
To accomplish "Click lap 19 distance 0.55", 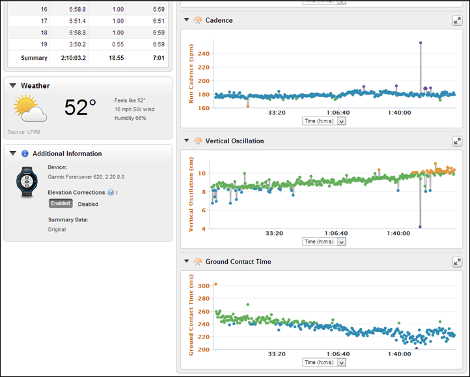I will coord(118,44).
